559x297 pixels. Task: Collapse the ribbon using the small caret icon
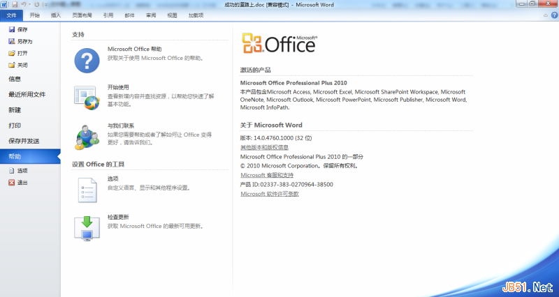tap(546, 15)
